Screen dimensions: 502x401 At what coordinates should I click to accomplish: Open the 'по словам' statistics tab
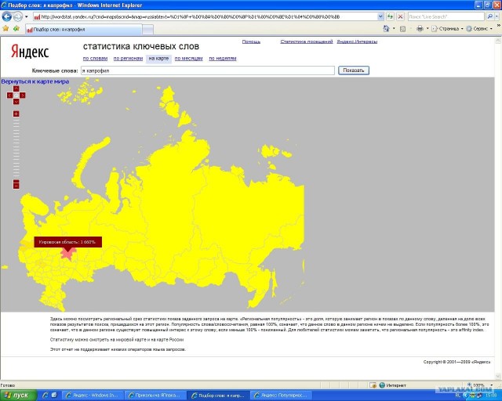[x=95, y=59]
